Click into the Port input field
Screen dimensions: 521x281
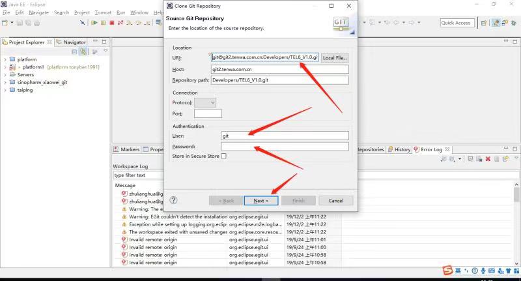[208, 113]
